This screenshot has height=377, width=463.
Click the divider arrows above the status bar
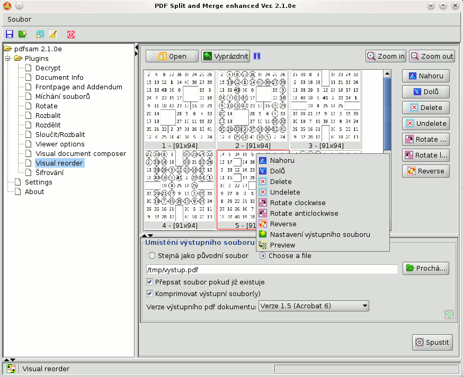10,360
